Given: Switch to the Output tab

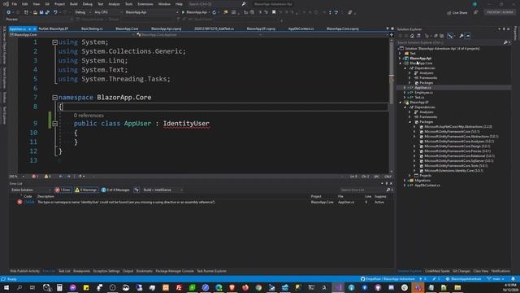Looking at the screenshot, I should 128,271.
